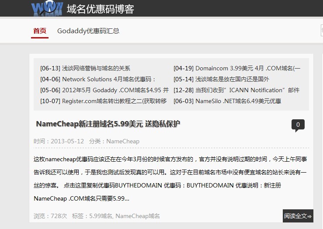The image size is (323, 229).
Task: Click the search box at the navigation bar edge
Action: pyautogui.click(x=322, y=31)
